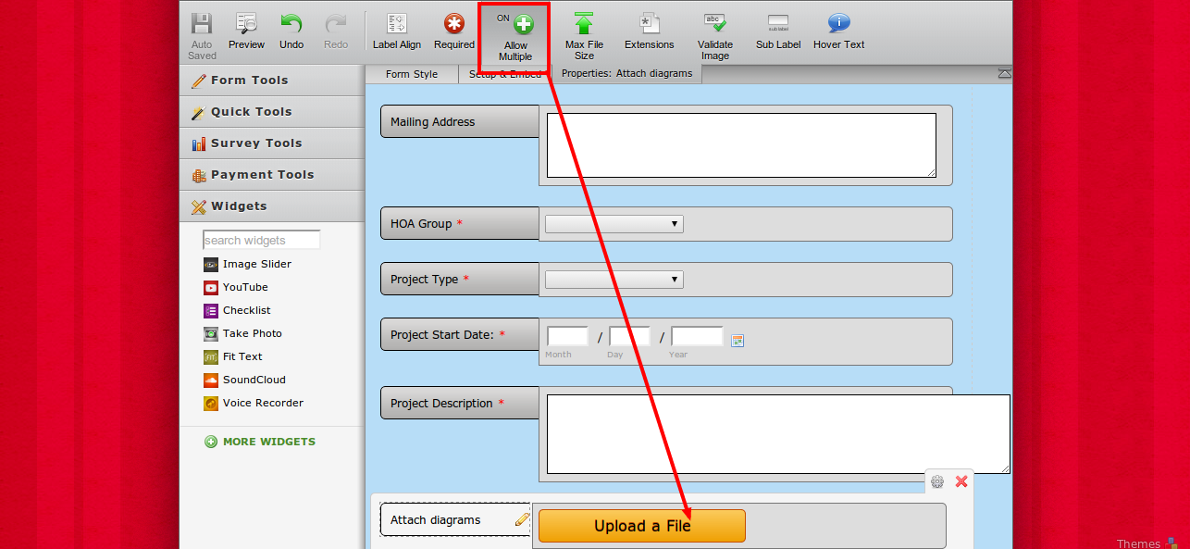
Task: Click the Preview toolbar icon
Action: 246,31
